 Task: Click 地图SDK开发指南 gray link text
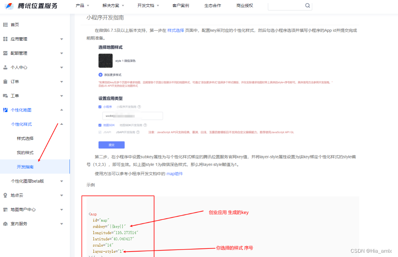coord(131,125)
